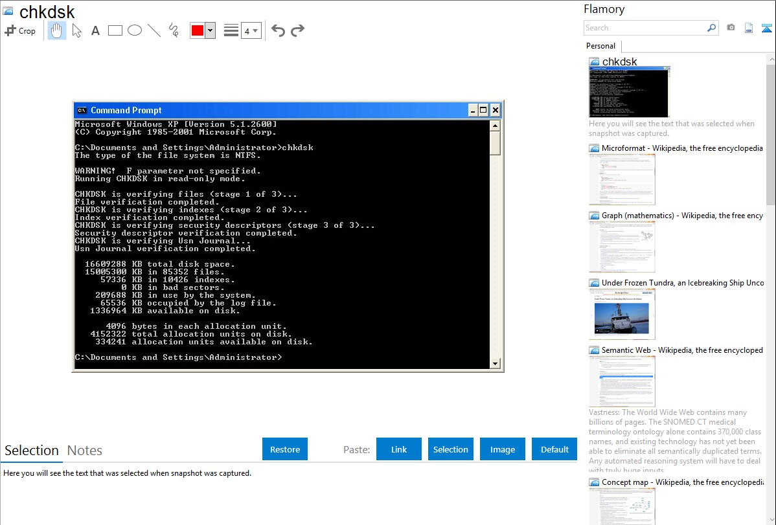This screenshot has height=525, width=776.
Task: Click the icon beside Graph (mathematics) title
Action: [594, 216]
